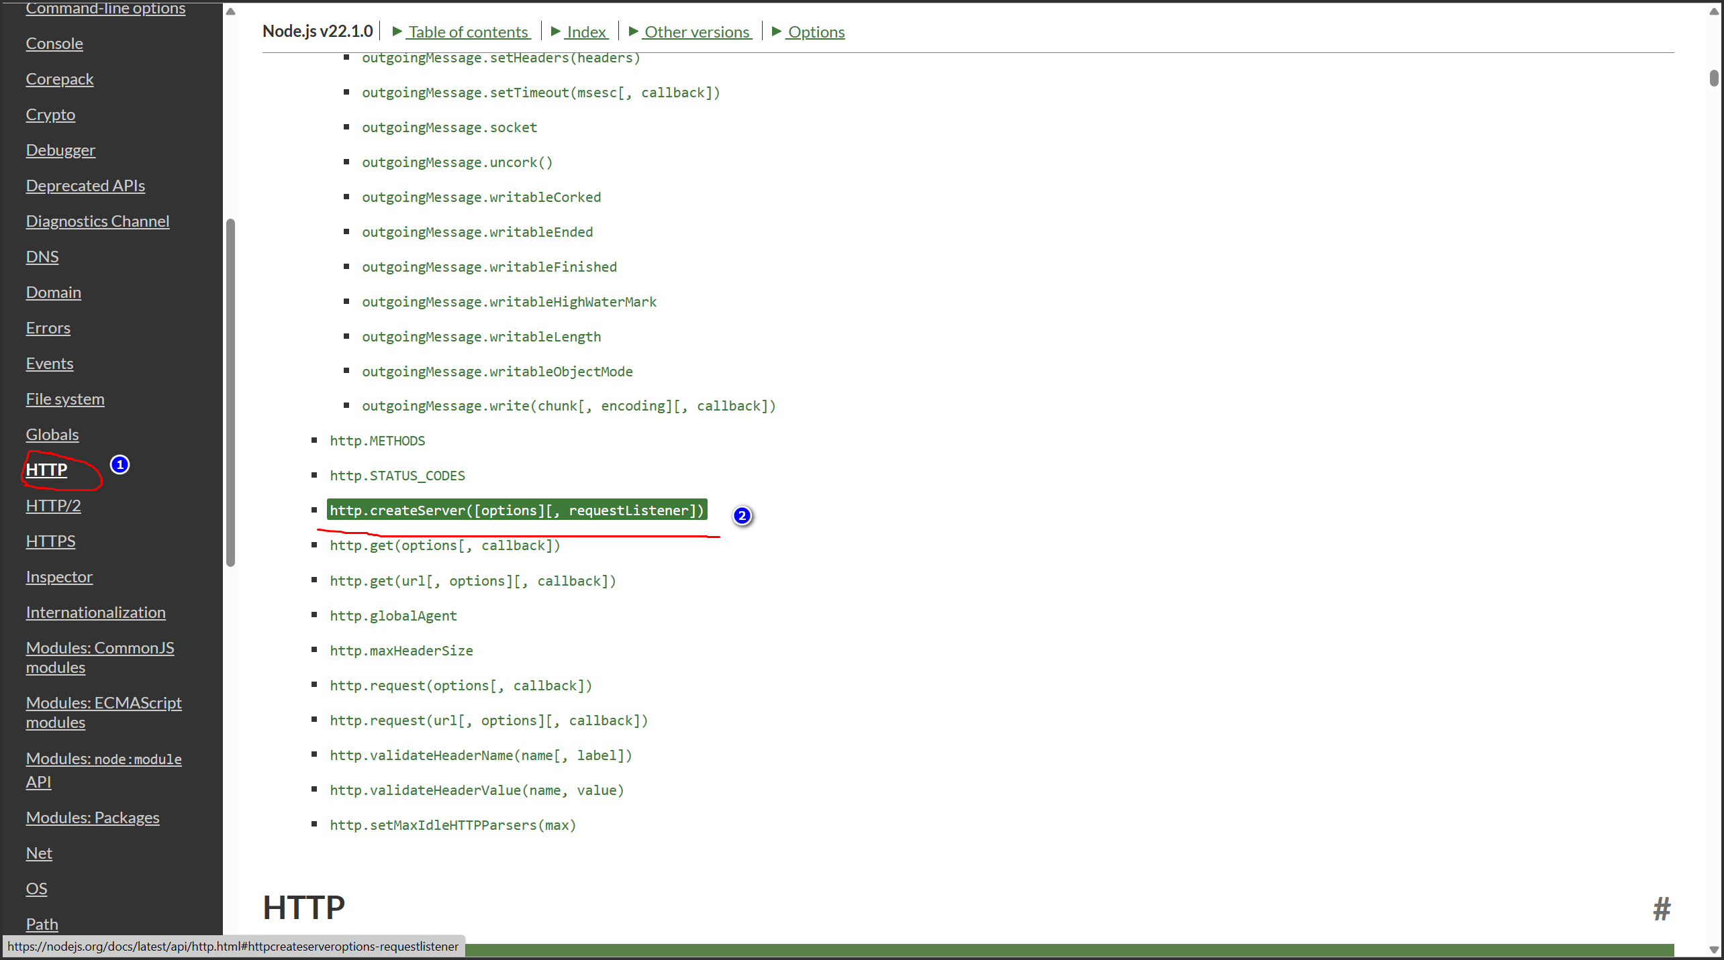This screenshot has width=1724, height=960.
Task: Click the HTTP sidebar navigation icon
Action: pos(46,468)
